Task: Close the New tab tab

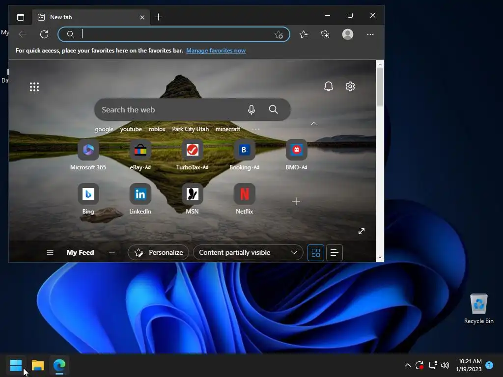Action: [142, 17]
